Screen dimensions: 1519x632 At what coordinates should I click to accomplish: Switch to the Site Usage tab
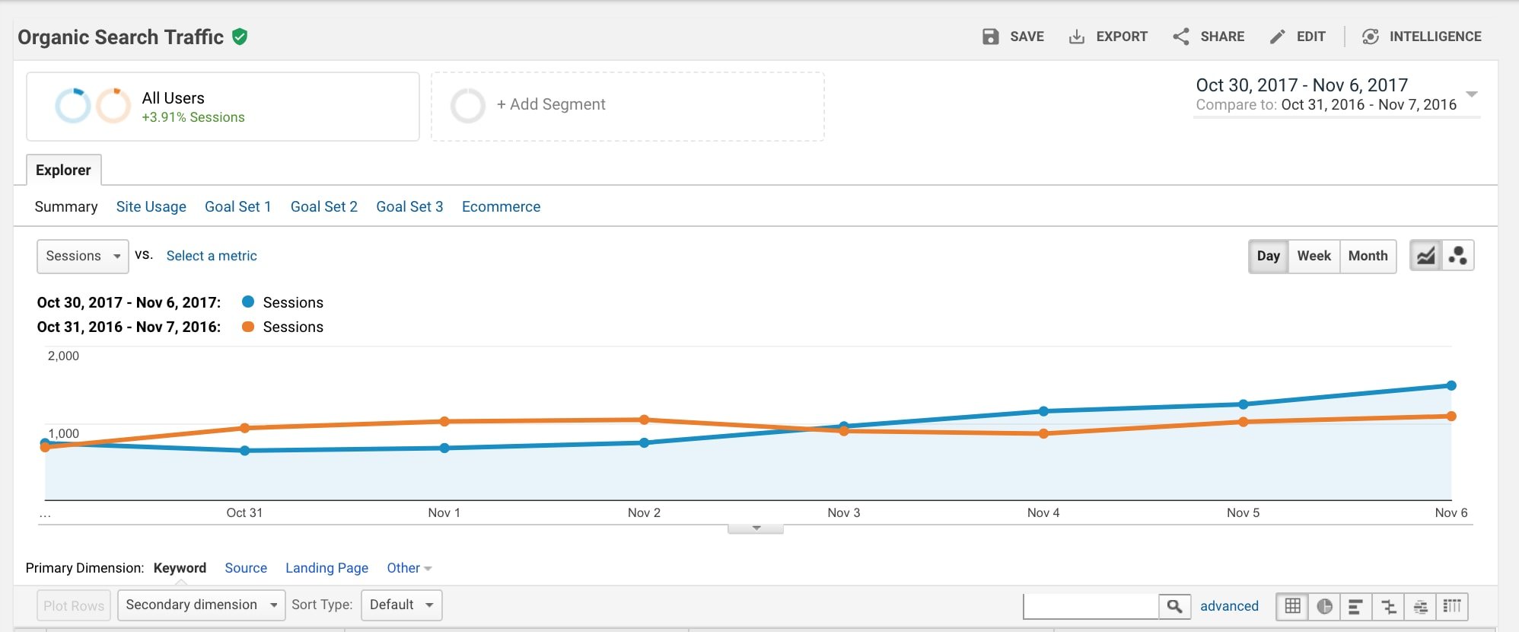click(x=151, y=206)
